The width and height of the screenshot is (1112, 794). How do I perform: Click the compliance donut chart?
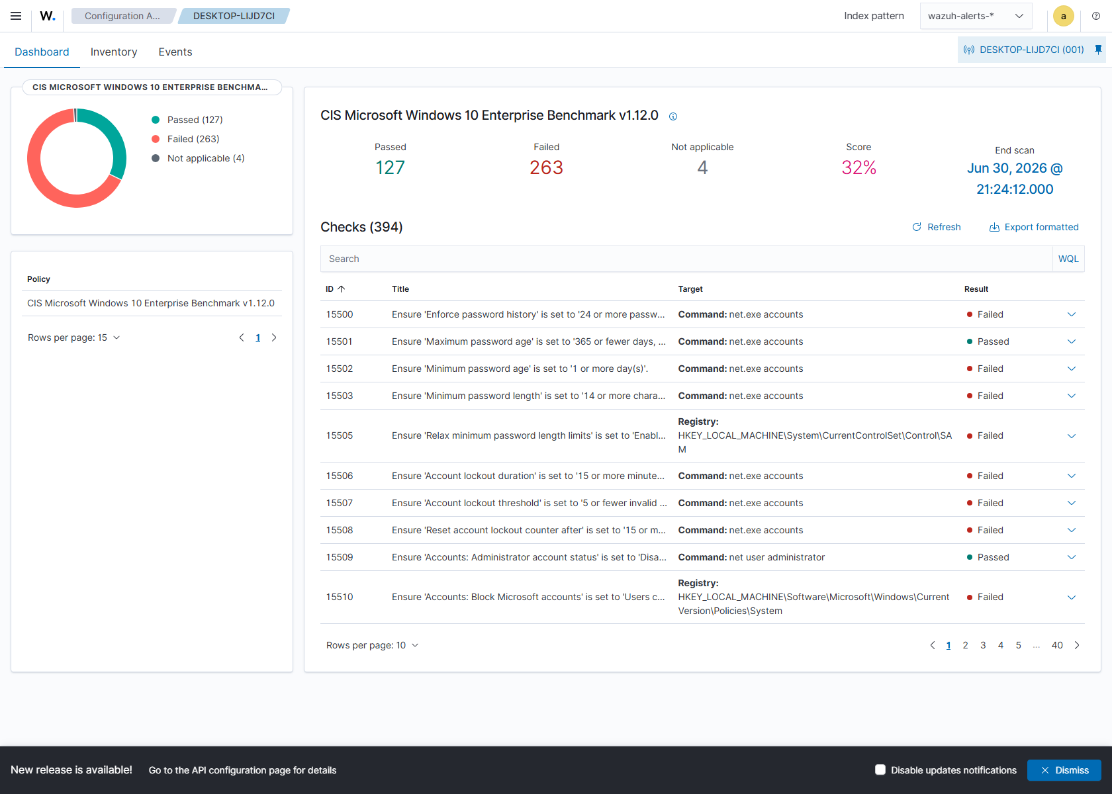(77, 158)
